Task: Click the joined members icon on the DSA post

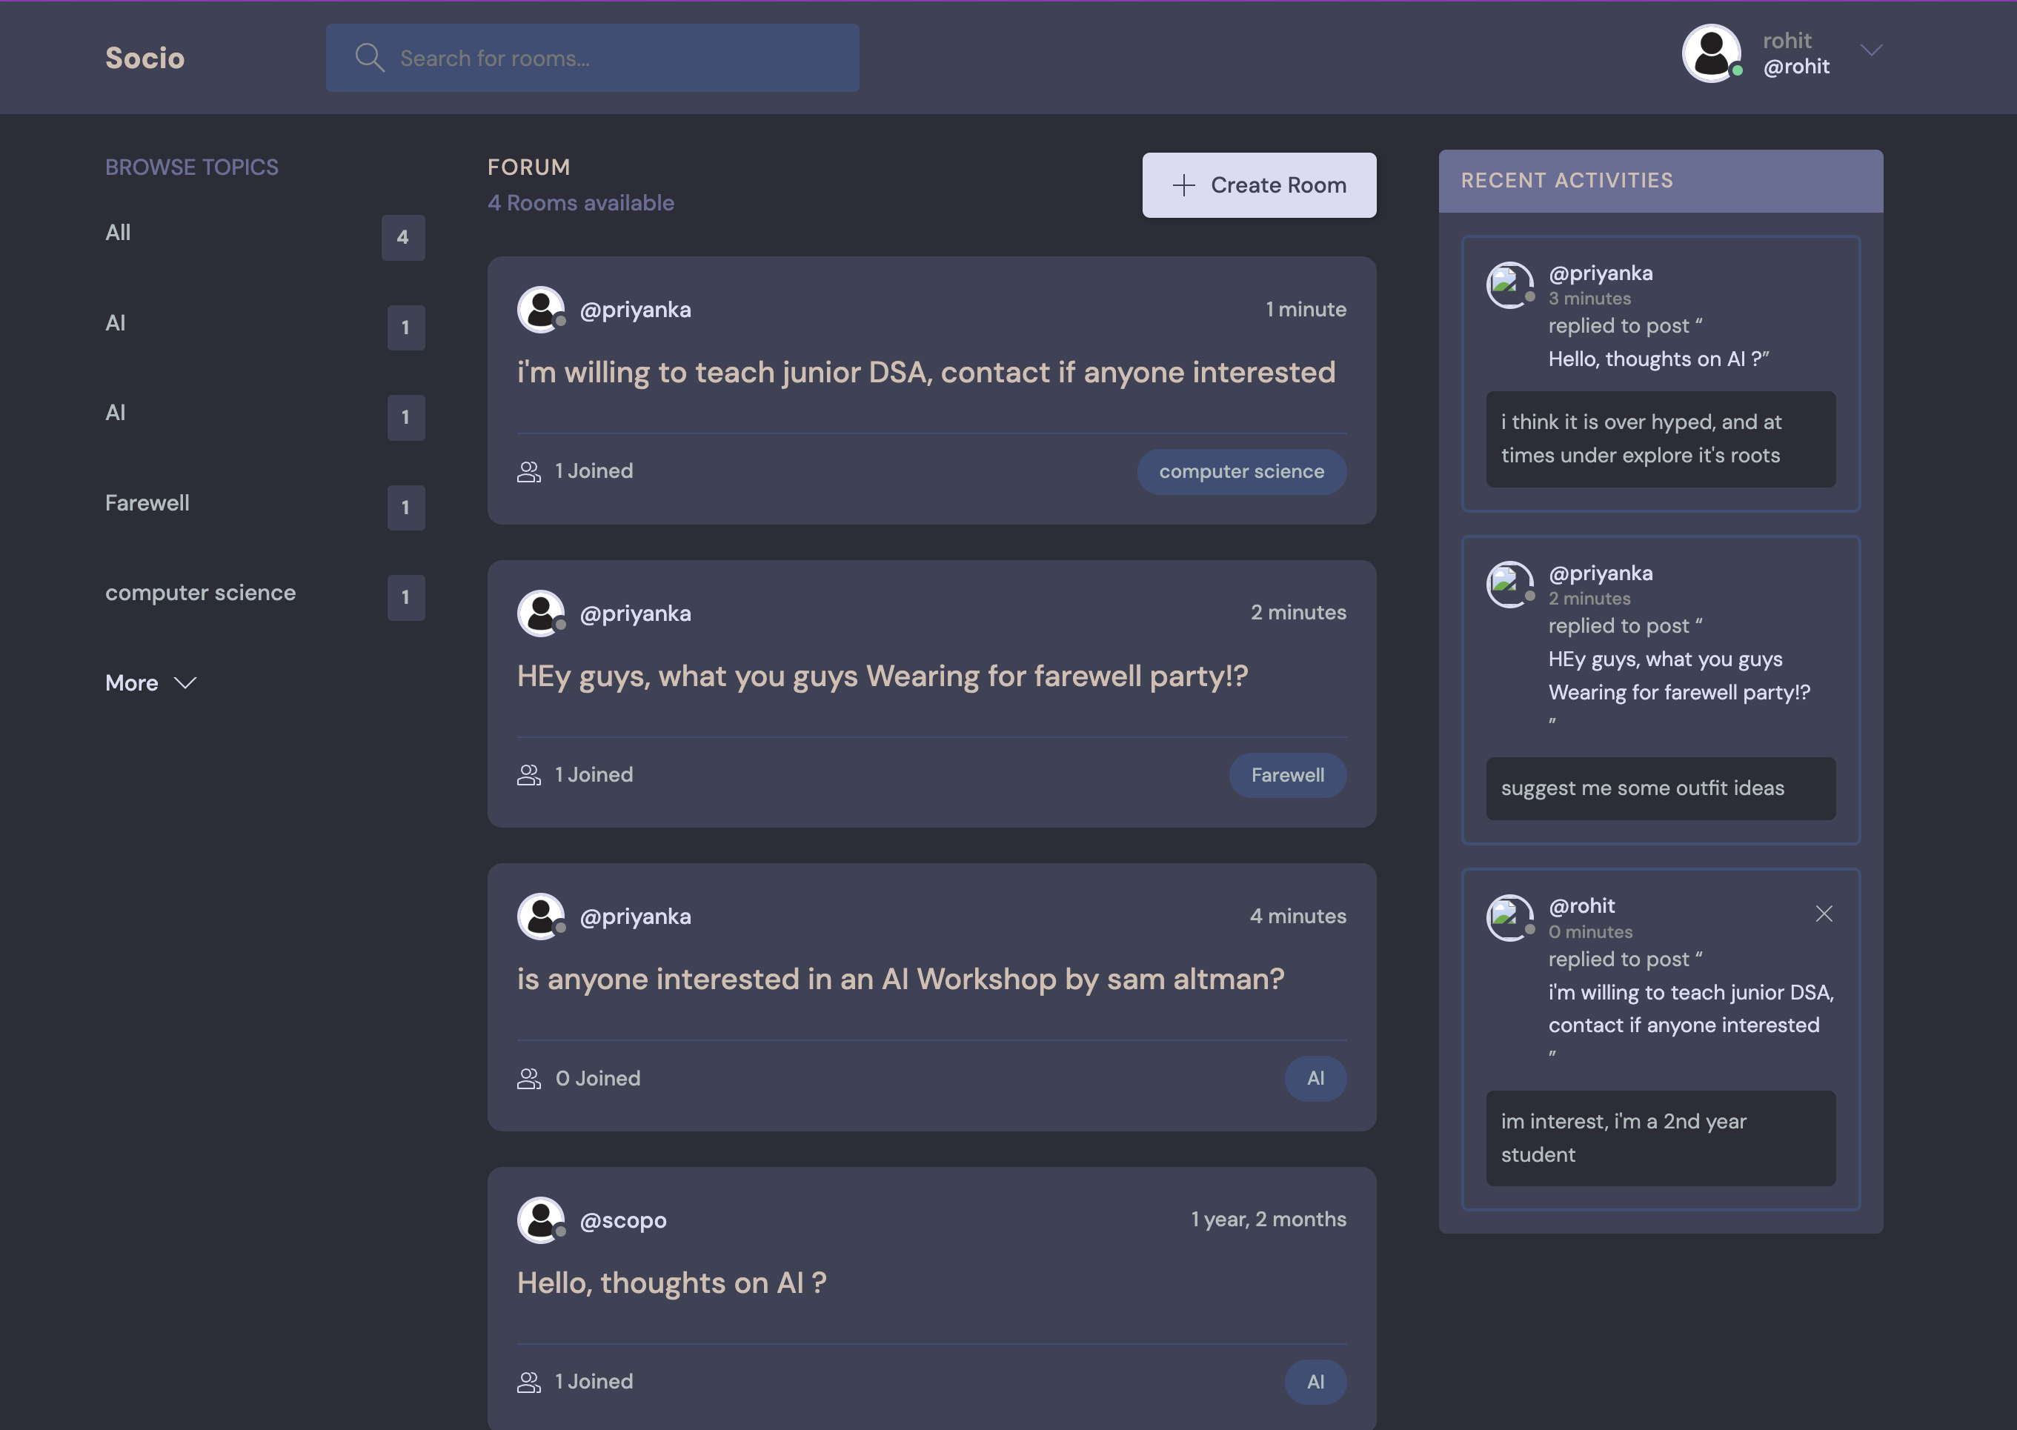Action: [529, 471]
